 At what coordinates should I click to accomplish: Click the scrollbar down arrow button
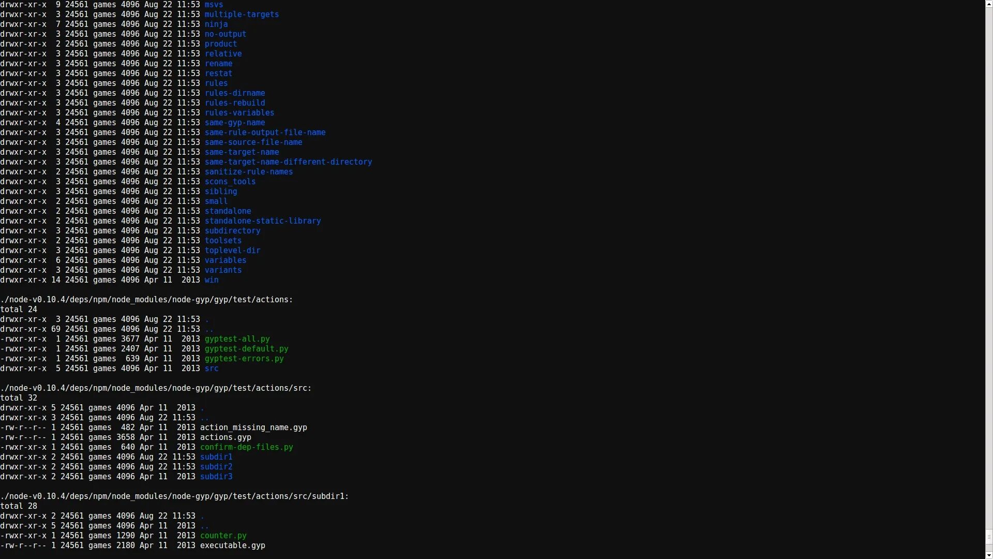click(x=988, y=555)
